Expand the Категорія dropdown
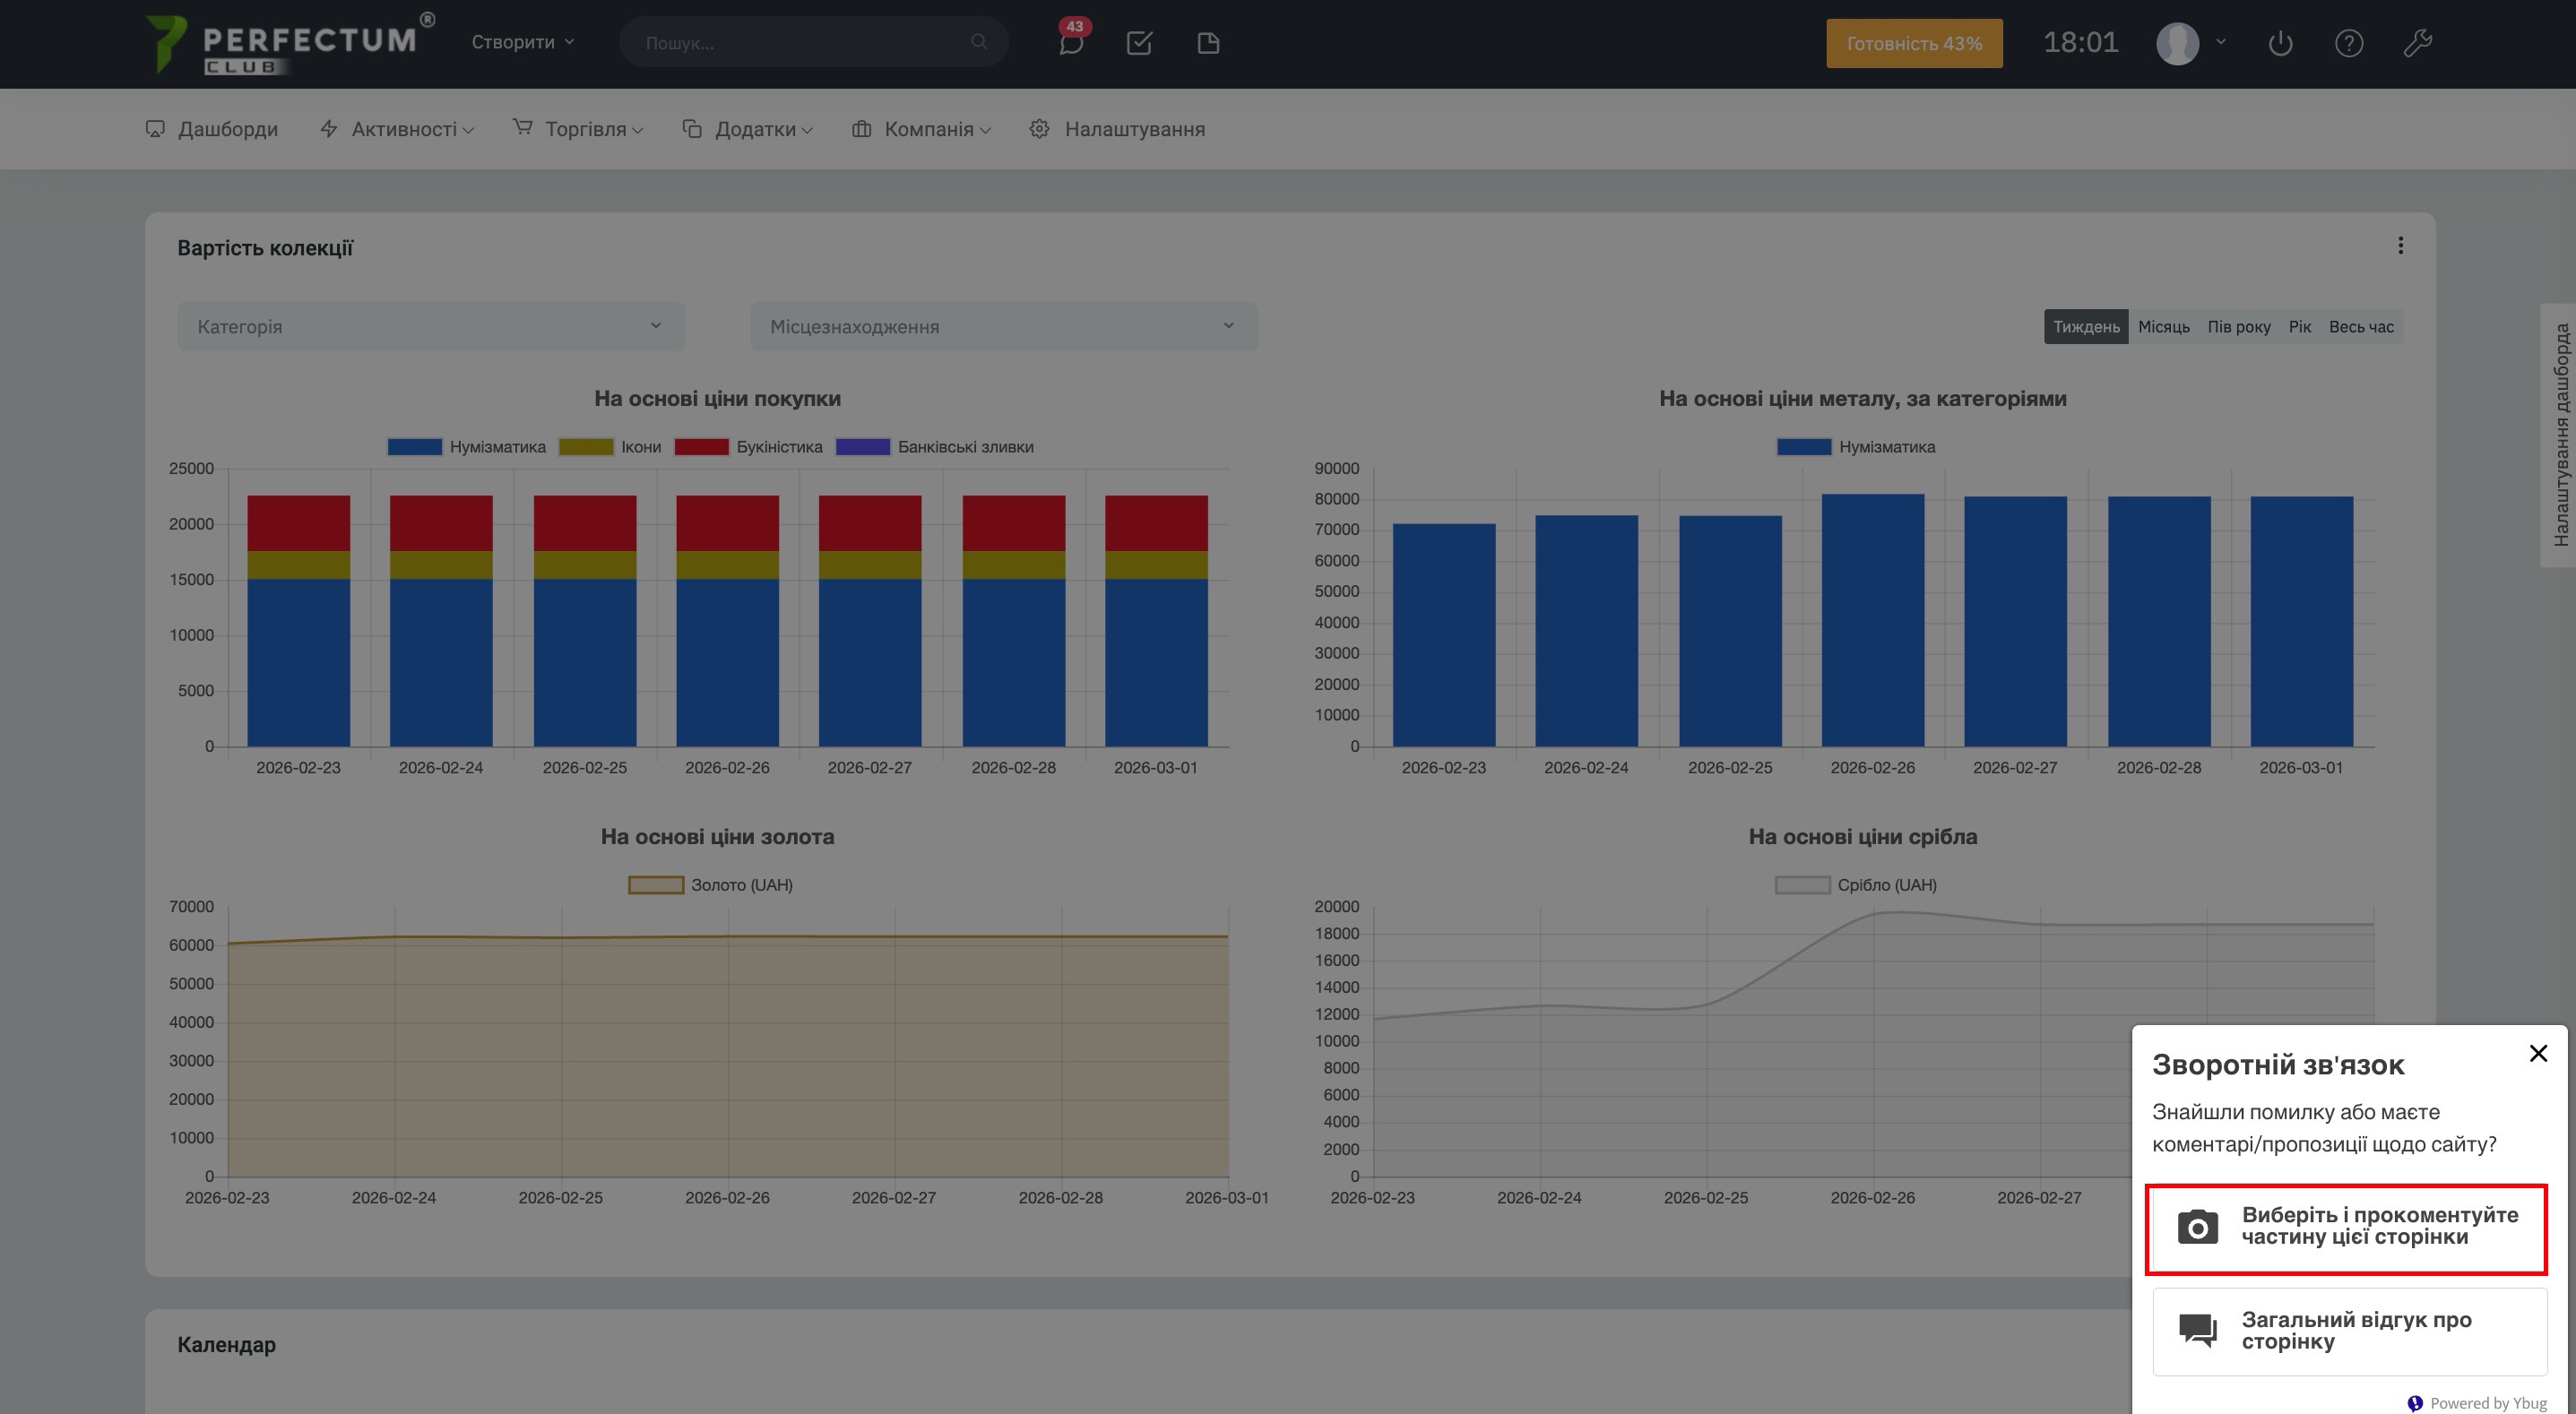2576x1414 pixels. point(431,327)
